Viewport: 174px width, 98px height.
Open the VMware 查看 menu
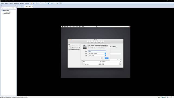11,4
